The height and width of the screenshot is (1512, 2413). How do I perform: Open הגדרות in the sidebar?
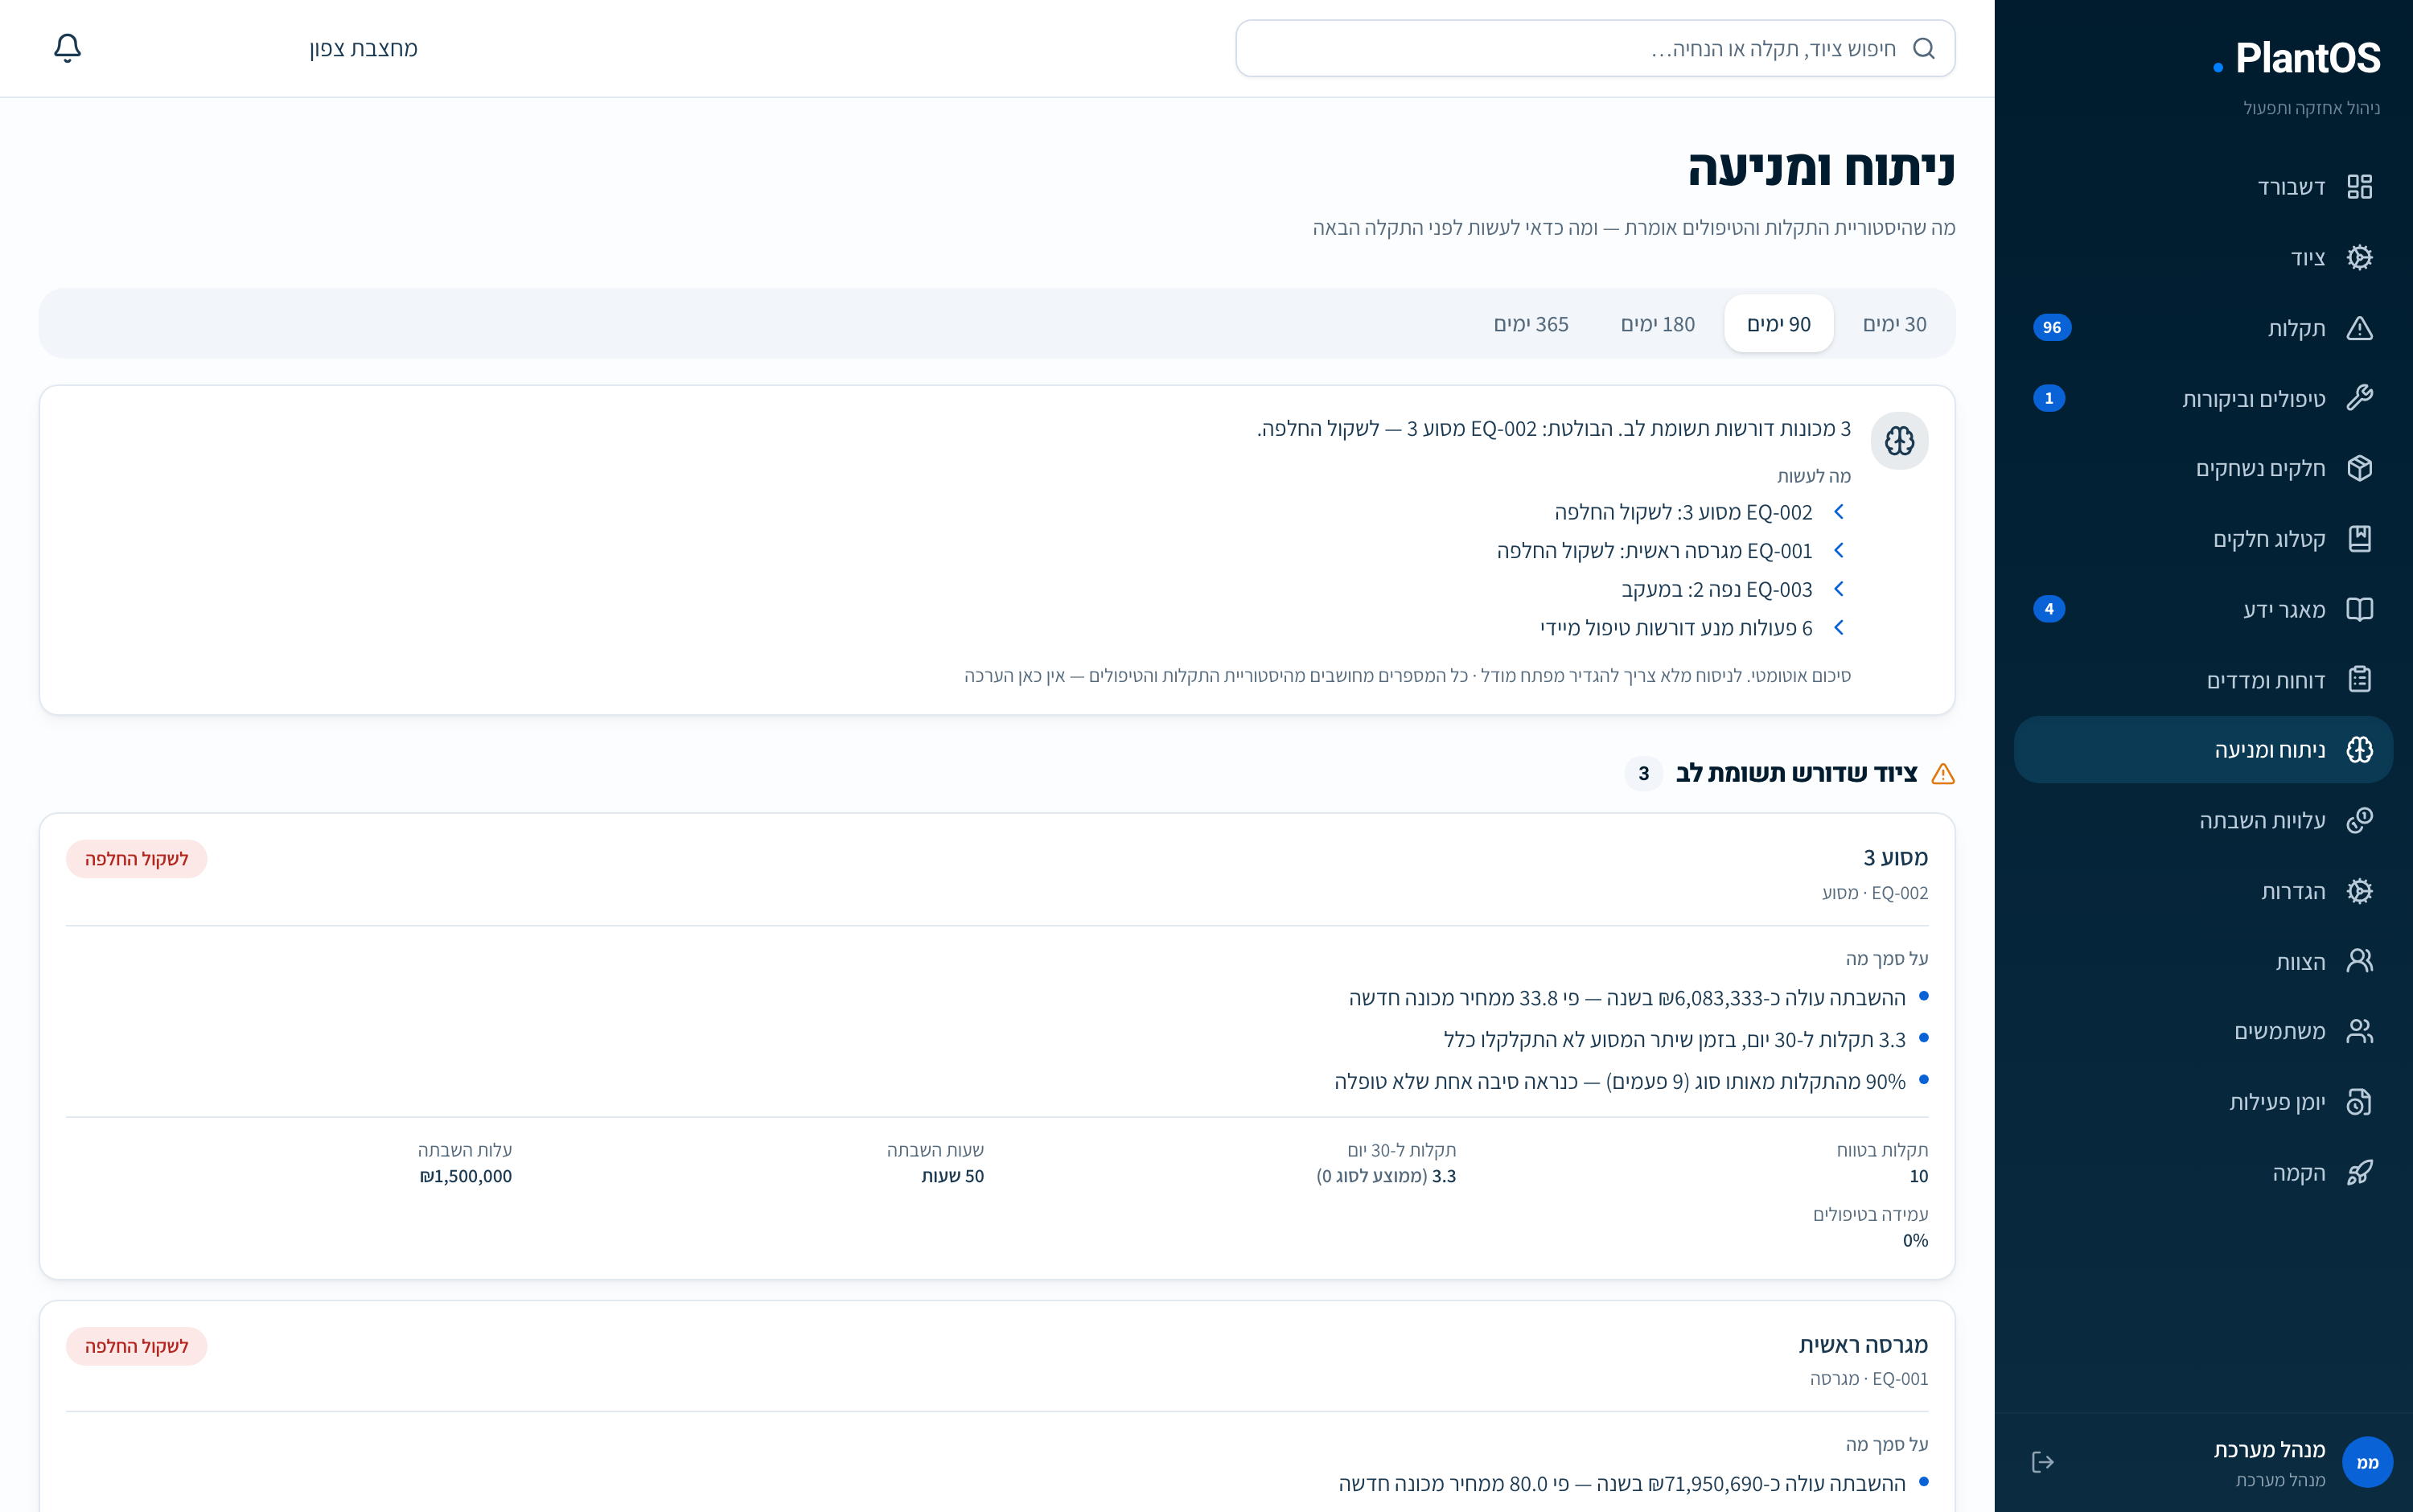[x=2203, y=891]
